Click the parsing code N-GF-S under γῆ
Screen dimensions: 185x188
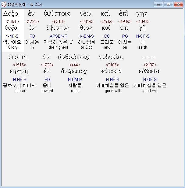tap(143, 36)
